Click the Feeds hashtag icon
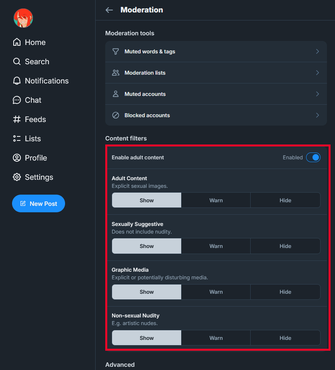Viewport: 335px width, 370px height. point(17,119)
